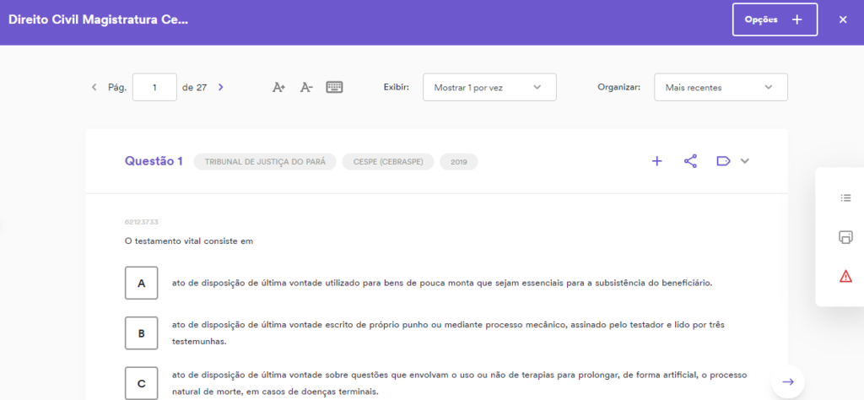Viewport: 864px width, 400px height.
Task: Add question with the plus icon
Action: point(656,161)
